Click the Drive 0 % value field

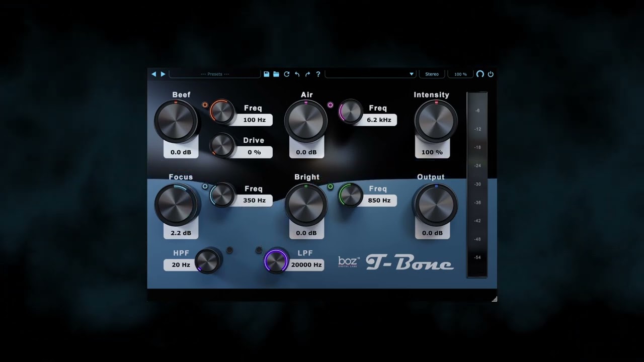point(255,152)
